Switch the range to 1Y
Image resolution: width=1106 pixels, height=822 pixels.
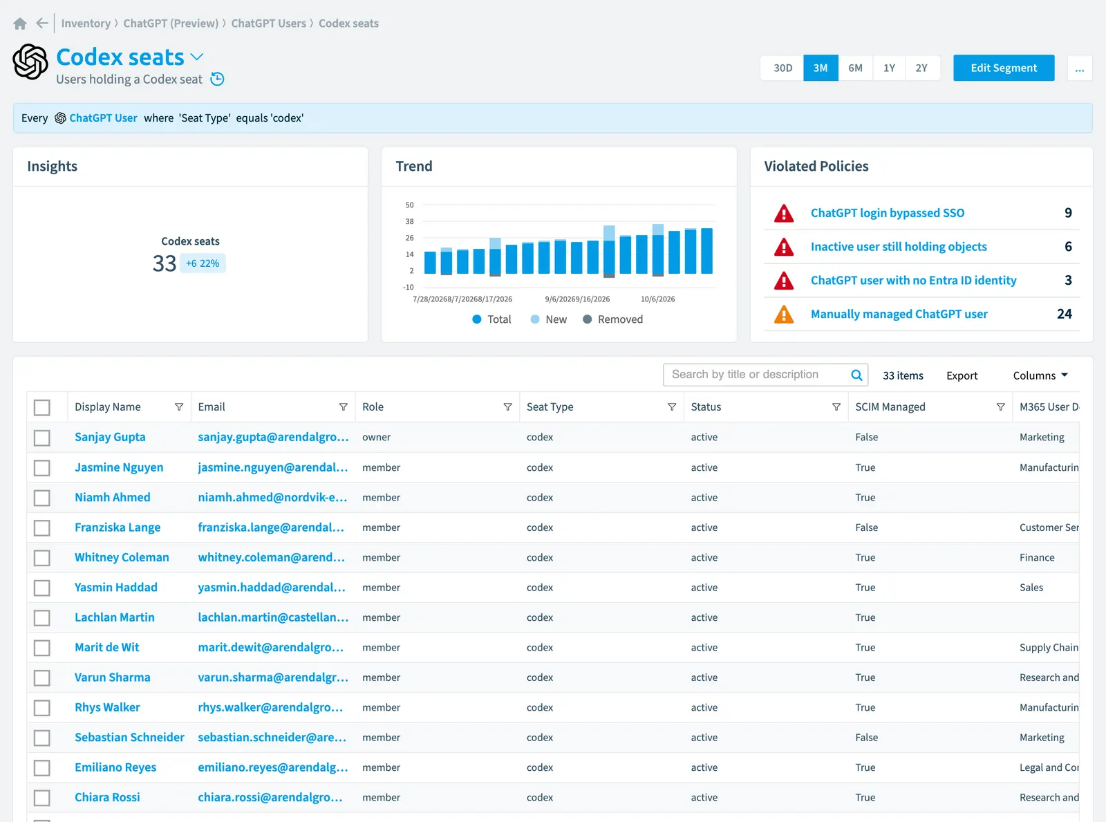(x=889, y=68)
